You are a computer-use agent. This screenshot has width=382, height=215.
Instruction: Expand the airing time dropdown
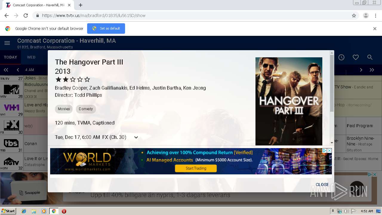pos(136,137)
